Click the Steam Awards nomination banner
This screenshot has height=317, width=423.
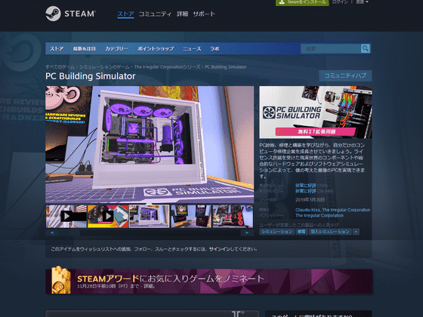pos(208,281)
